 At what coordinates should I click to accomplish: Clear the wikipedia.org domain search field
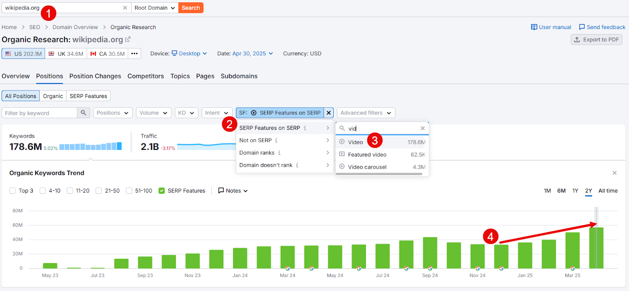[125, 8]
